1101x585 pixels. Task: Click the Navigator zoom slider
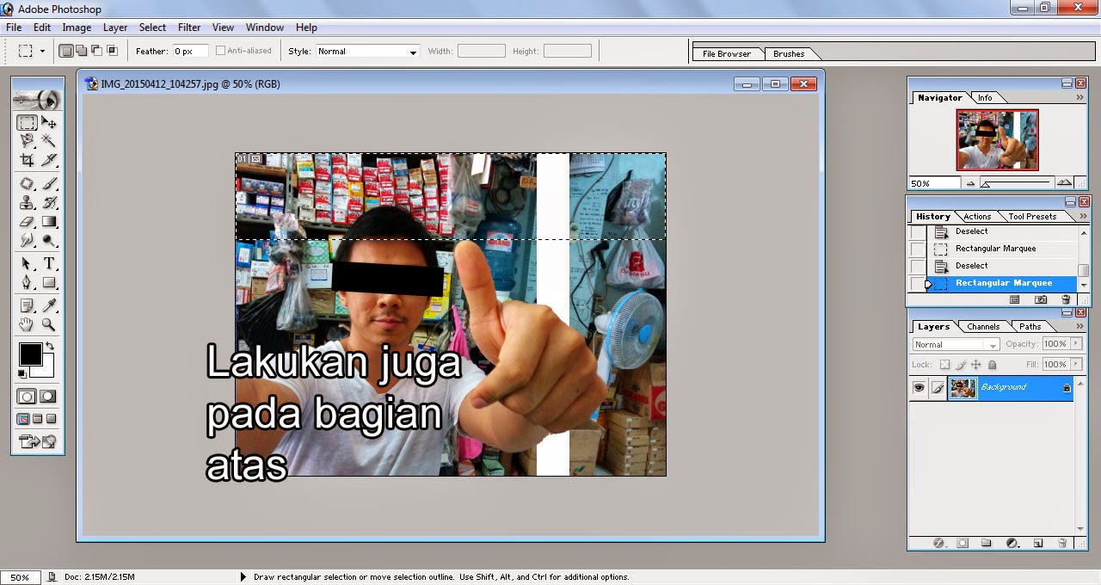[1017, 183]
